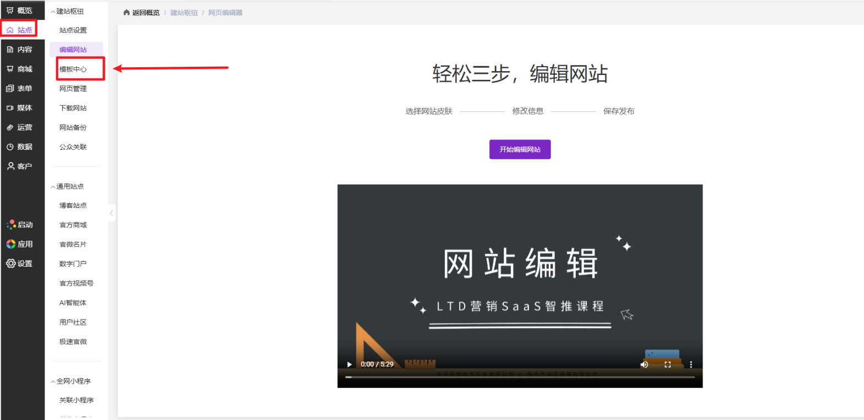Mute the video with the speaker icon
This screenshot has height=420, width=864.
(644, 364)
